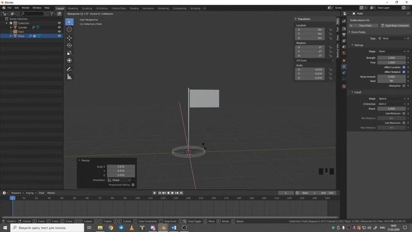Select the Annotate tool
Viewport: 412px width, 232px height.
coord(70,70)
